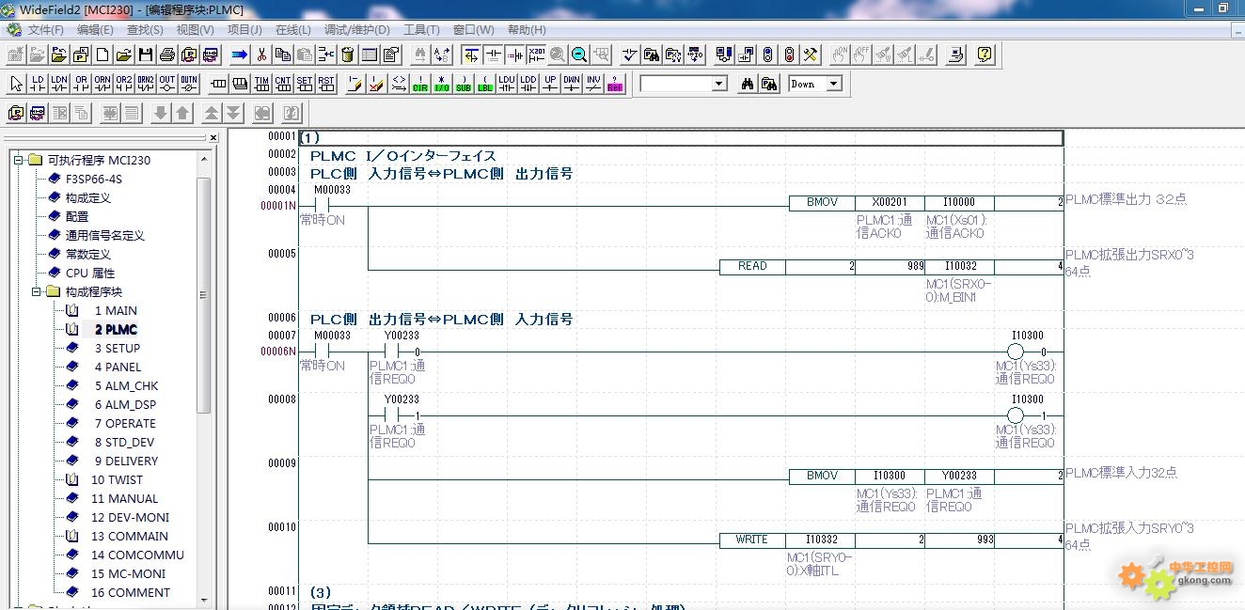Image resolution: width=1245 pixels, height=610 pixels.
Task: Select the READ instruction box in ladder
Action: pos(752,267)
